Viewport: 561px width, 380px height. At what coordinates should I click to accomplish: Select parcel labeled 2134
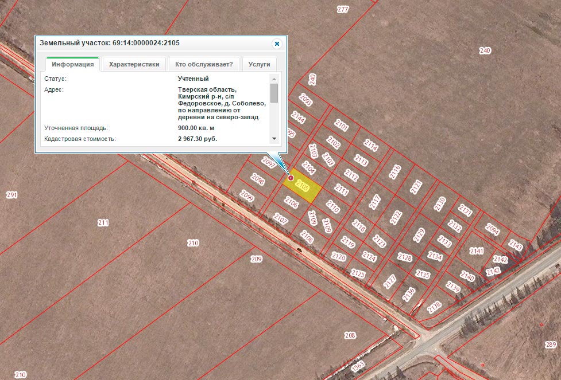tap(435, 256)
